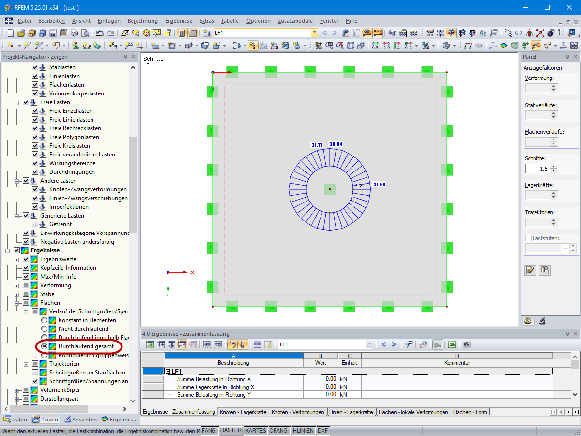The image size is (581, 436).
Task: Enable the Getrennt checkbox
Action: click(x=35, y=224)
